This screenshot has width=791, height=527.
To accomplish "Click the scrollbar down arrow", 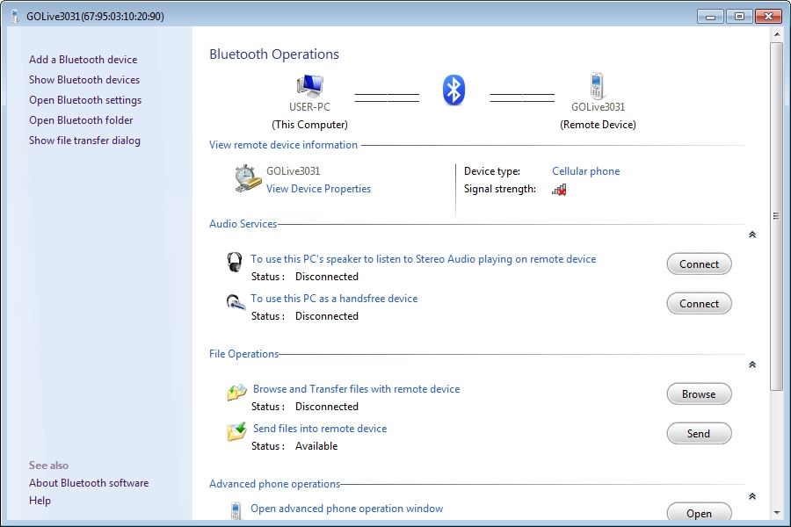I will click(x=776, y=513).
